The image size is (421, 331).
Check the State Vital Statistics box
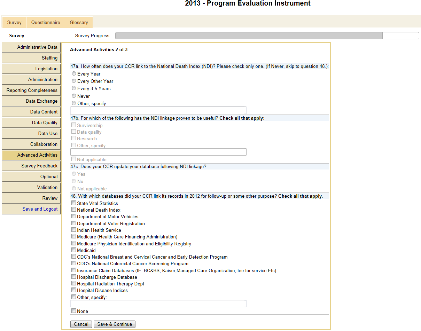point(73,203)
